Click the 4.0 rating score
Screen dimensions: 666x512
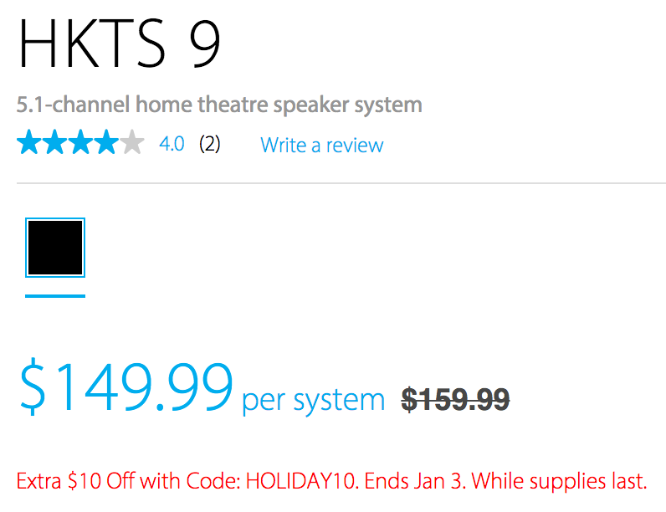pyautogui.click(x=172, y=144)
